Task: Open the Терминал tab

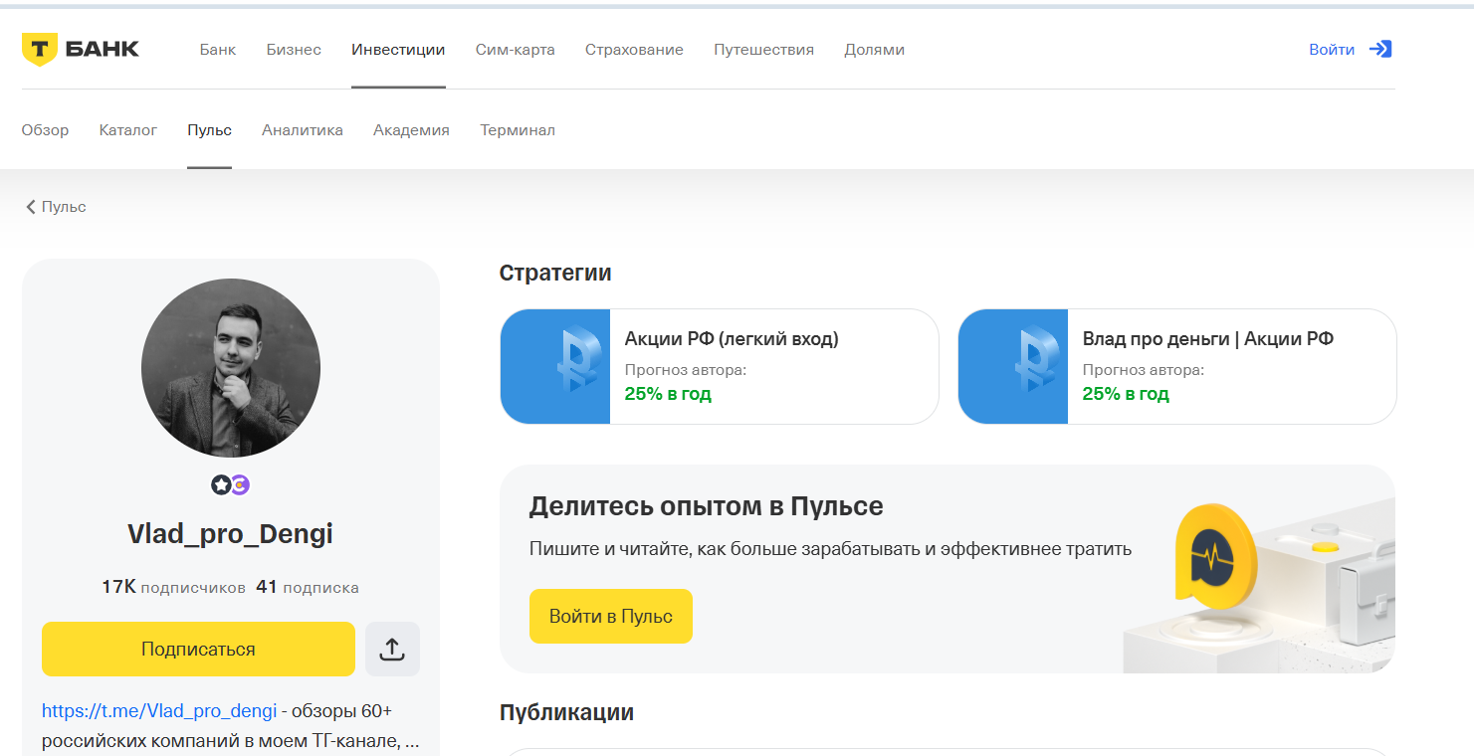Action: pyautogui.click(x=518, y=130)
